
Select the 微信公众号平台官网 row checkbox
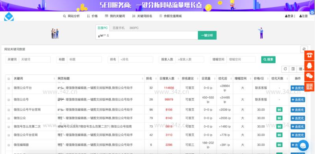pyautogui.click(x=9, y=110)
